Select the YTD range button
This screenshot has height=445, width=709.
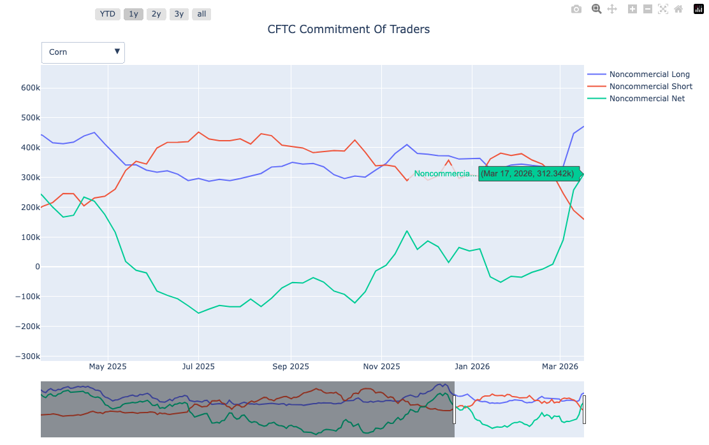tap(108, 14)
